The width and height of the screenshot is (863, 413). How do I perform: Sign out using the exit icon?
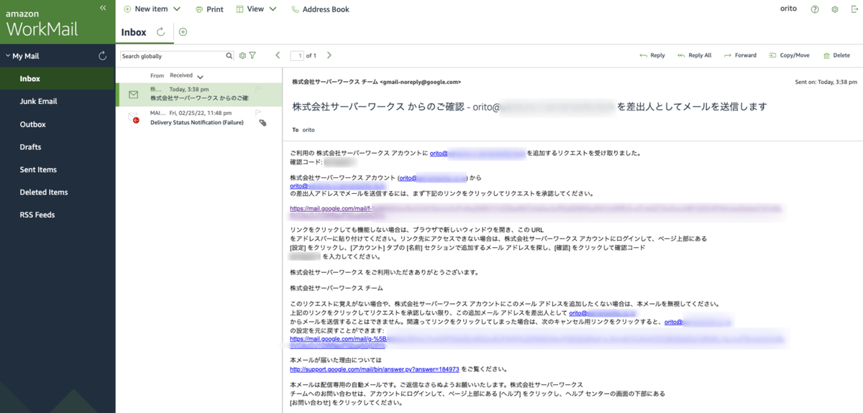tap(854, 9)
